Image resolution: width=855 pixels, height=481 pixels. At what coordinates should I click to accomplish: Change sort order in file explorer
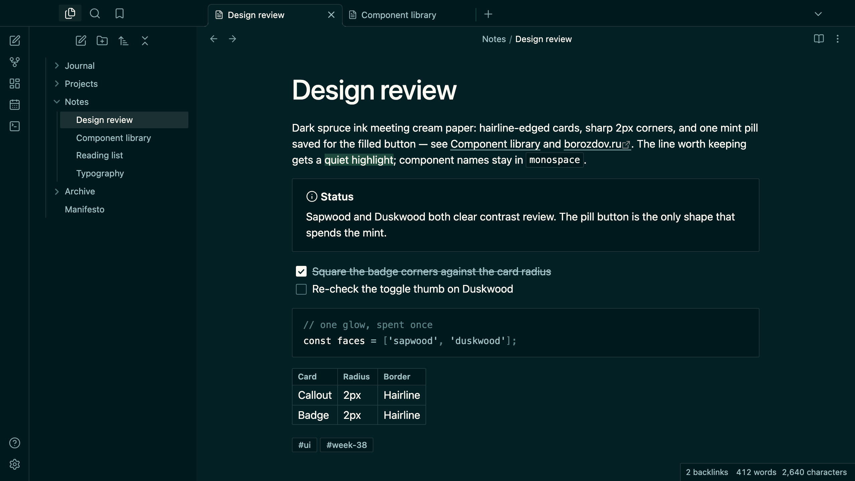(124, 41)
